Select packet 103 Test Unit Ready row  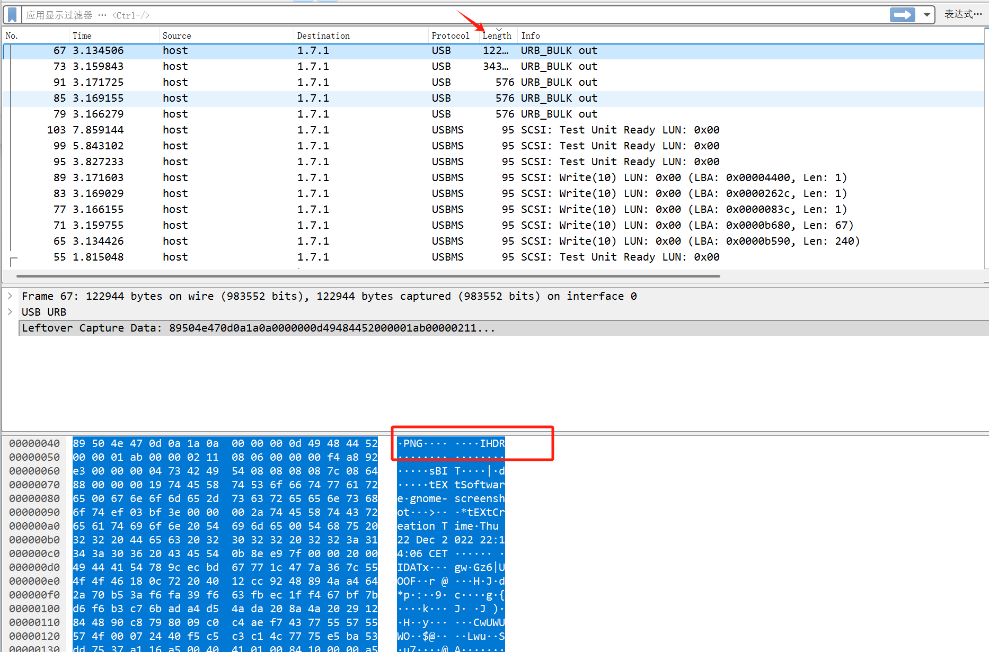point(493,130)
